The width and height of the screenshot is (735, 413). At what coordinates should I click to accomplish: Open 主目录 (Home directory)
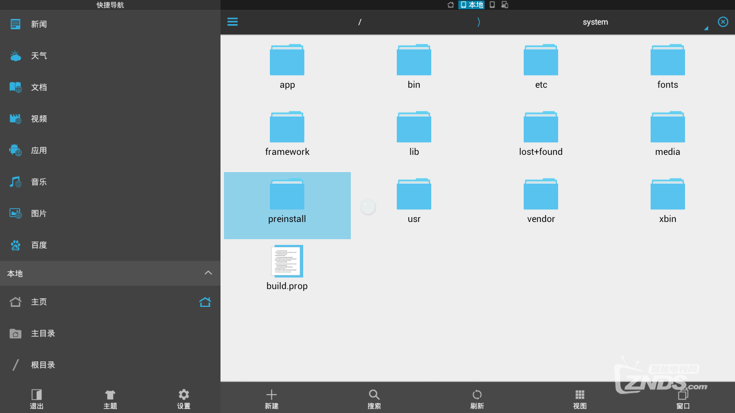[110, 333]
